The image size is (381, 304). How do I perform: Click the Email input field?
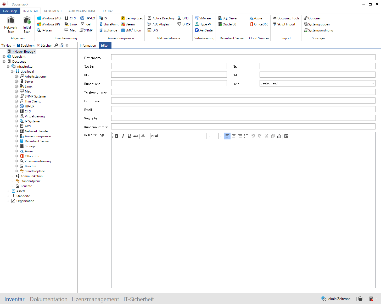tap(243, 109)
